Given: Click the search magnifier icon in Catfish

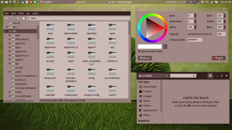Looking at the screenshot, I should (194, 76).
